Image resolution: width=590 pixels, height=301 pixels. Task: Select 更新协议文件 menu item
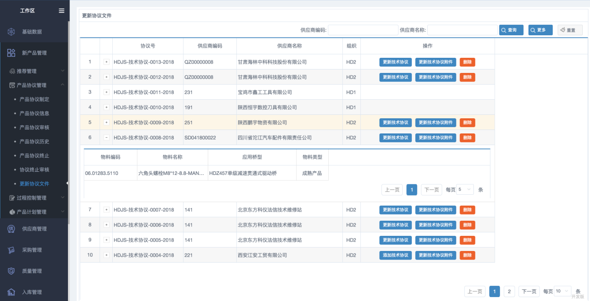click(x=34, y=184)
